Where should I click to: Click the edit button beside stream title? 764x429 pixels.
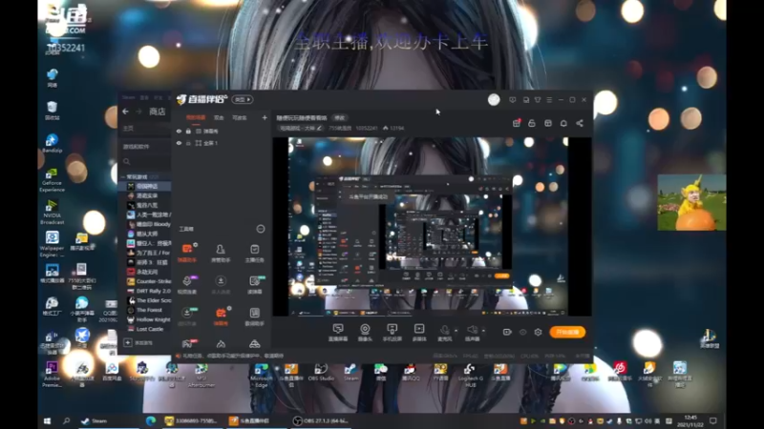coord(339,117)
